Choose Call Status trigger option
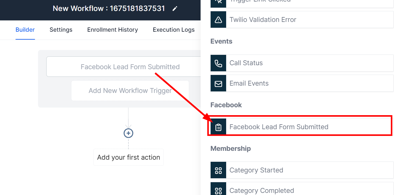Image resolution: width=403 pixels, height=195 pixels. (x=309, y=63)
